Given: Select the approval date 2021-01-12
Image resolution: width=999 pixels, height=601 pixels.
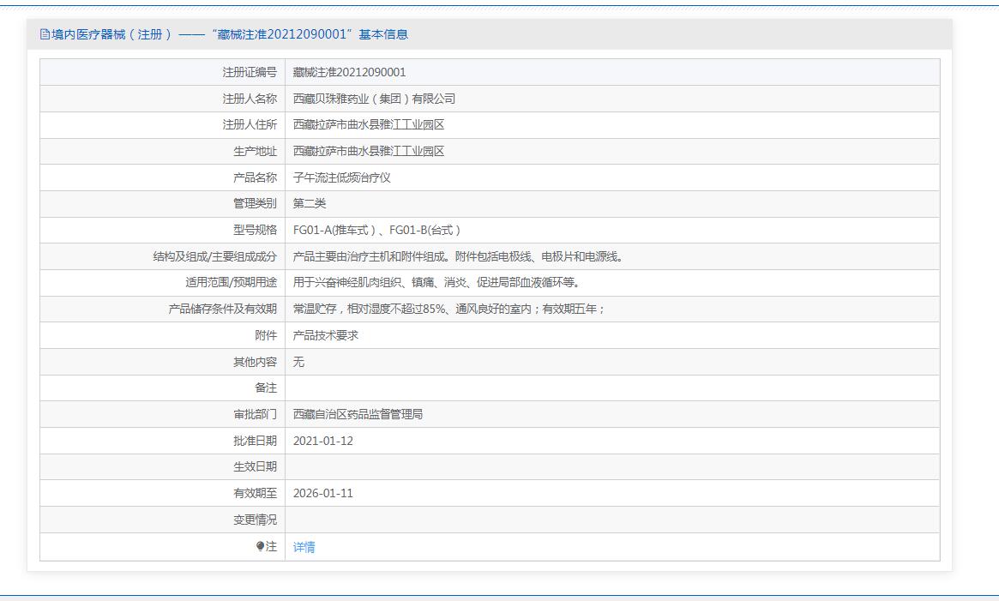Looking at the screenshot, I should pyautogui.click(x=322, y=441).
